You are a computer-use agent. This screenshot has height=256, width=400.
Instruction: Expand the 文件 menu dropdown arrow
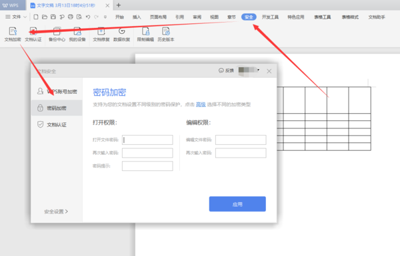[x=25, y=17]
